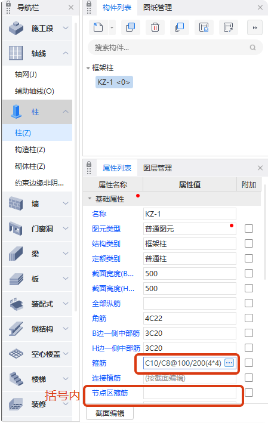
Task: Click the 截面编辑 button
Action: [x=110, y=413]
